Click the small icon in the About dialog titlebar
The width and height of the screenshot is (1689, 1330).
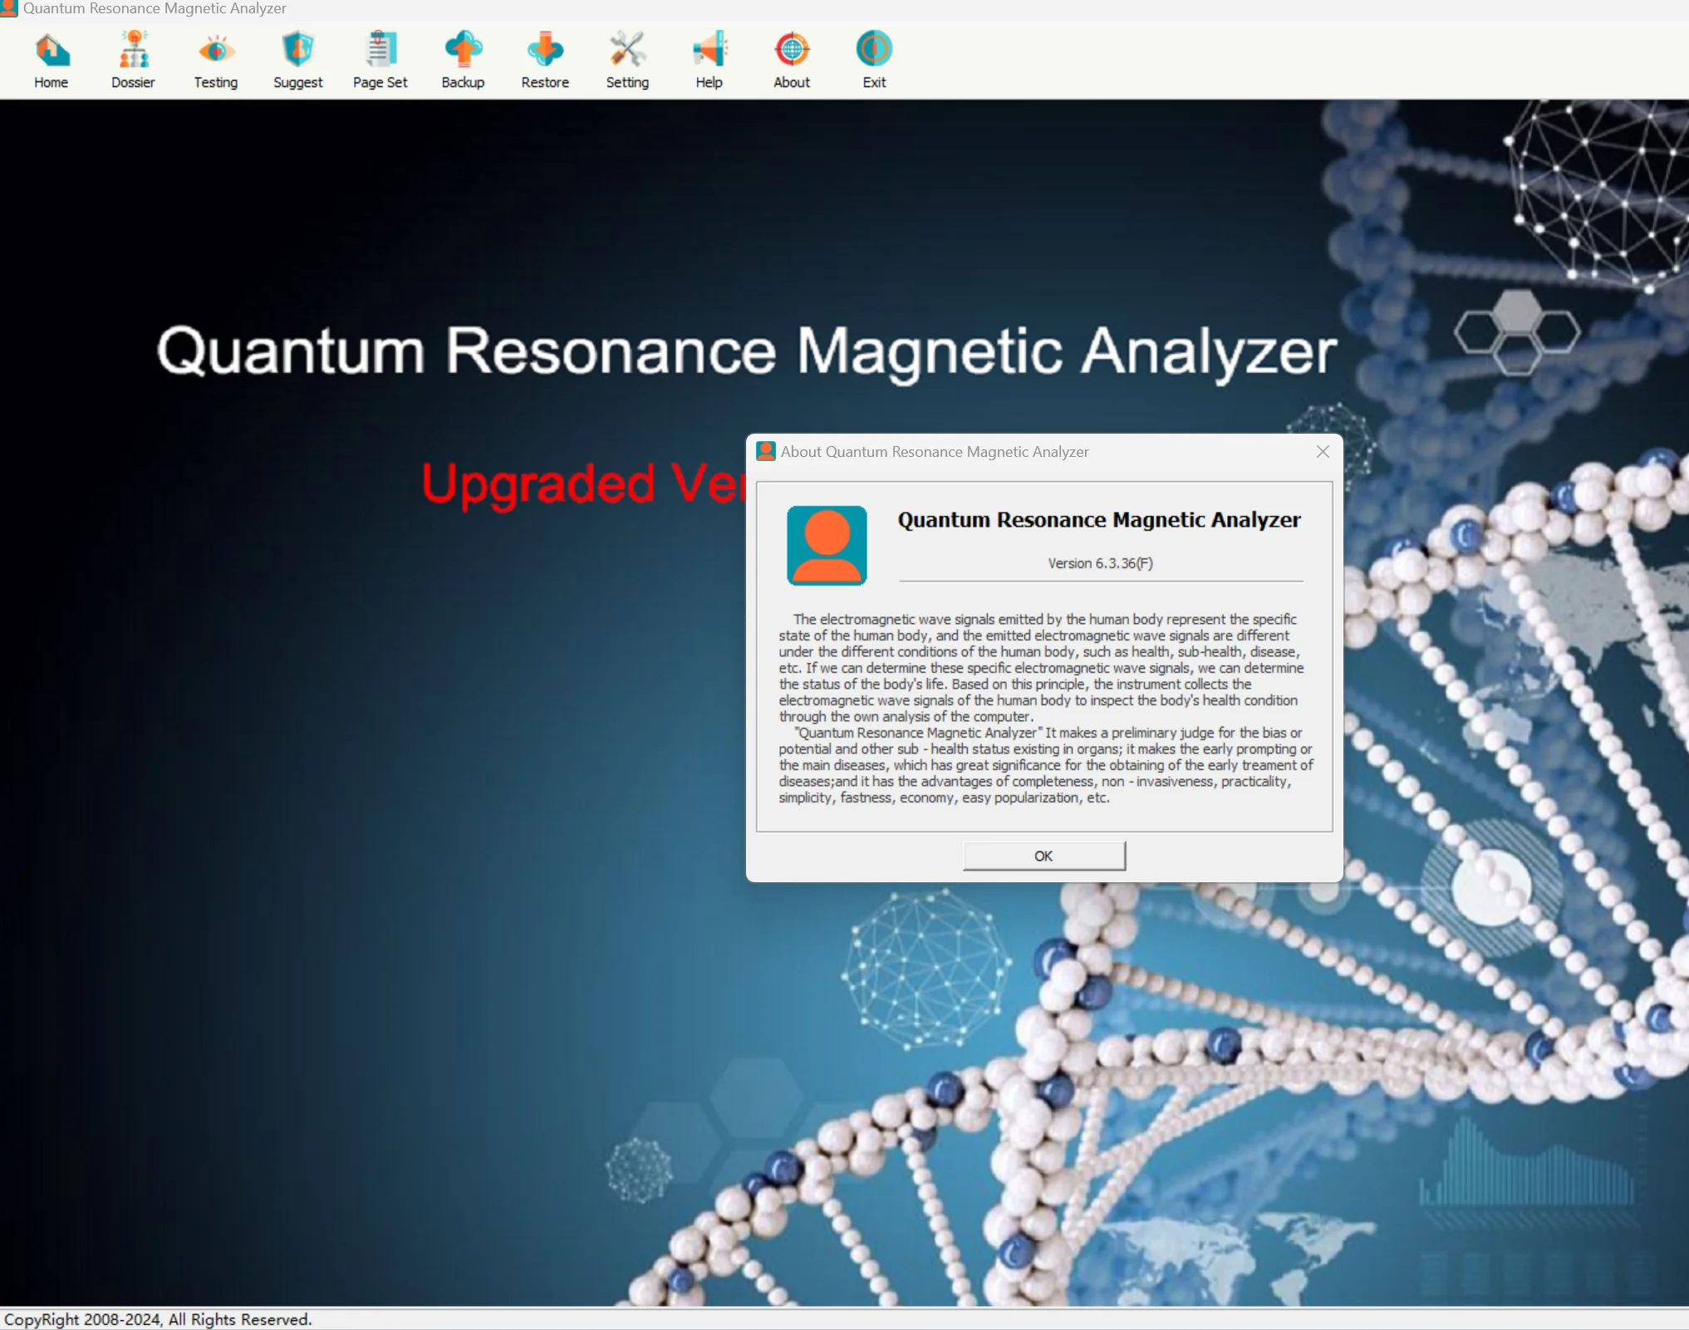click(765, 451)
